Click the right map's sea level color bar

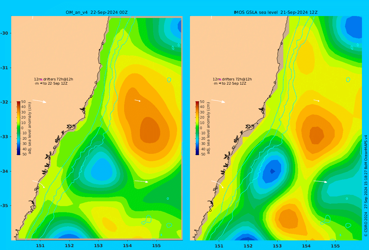pos(197,128)
